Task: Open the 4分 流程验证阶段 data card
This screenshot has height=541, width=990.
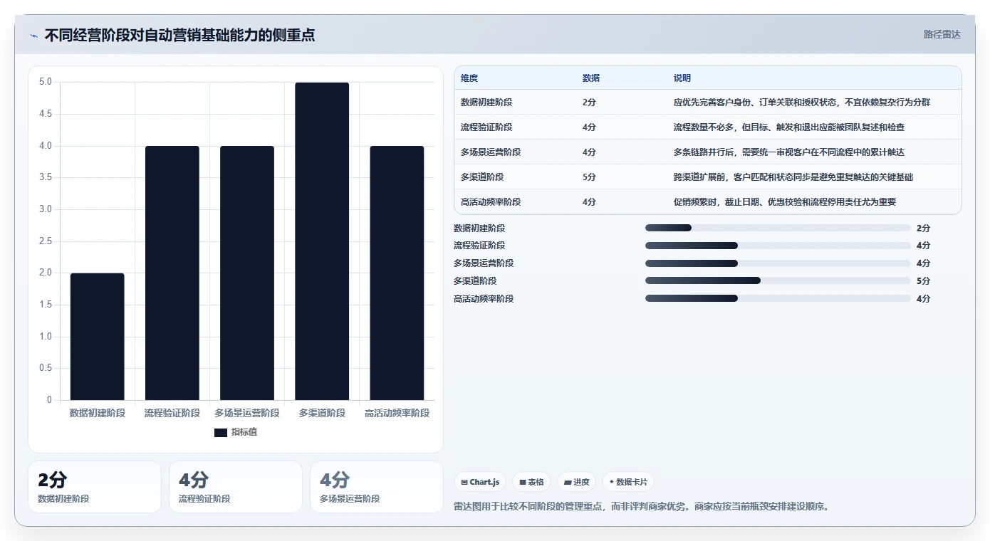Action: [236, 487]
